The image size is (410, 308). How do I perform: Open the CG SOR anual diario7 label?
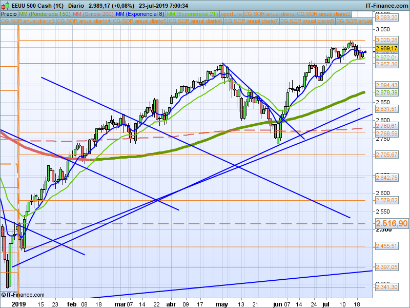click(x=251, y=22)
